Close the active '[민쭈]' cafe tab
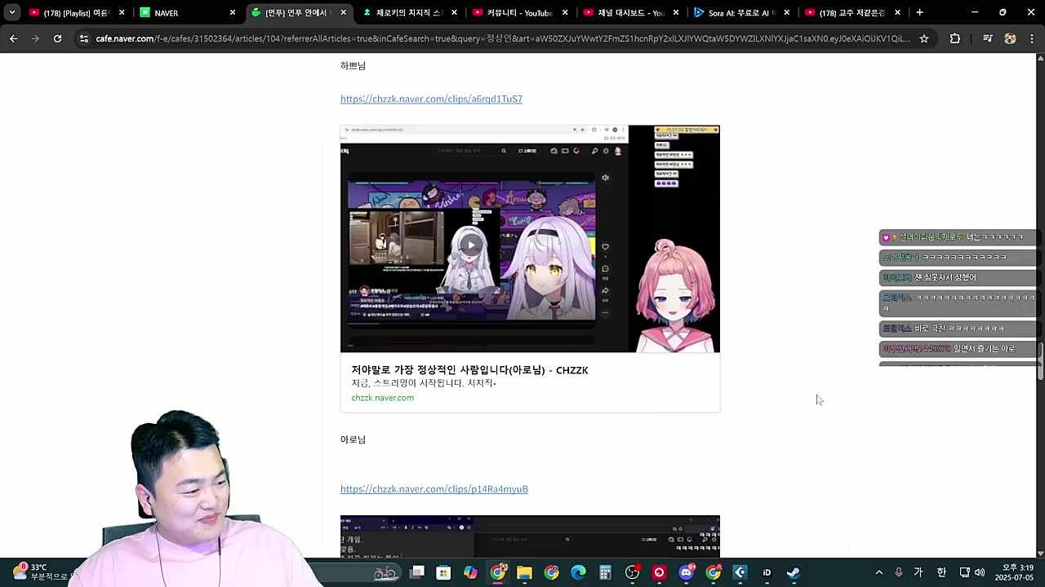1045x587 pixels. tap(343, 13)
